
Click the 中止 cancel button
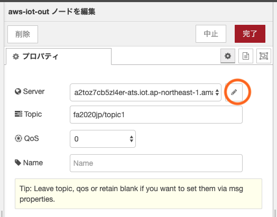pyautogui.click(x=211, y=34)
